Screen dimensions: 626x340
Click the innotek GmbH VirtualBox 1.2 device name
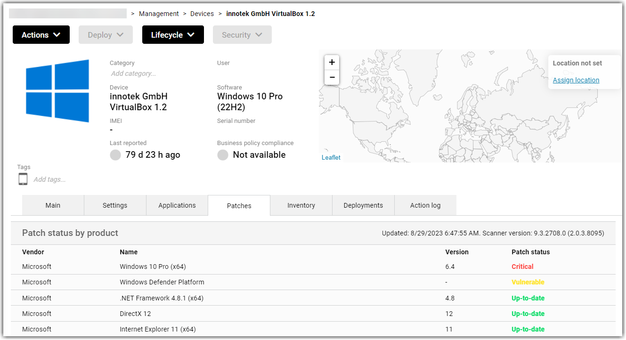(x=138, y=101)
